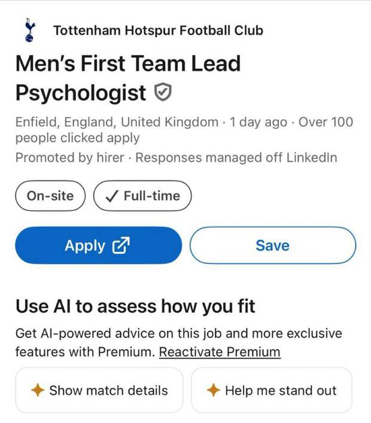371x423 pixels.
Task: Click the "Promoted by hirer" label
Action: pos(70,158)
